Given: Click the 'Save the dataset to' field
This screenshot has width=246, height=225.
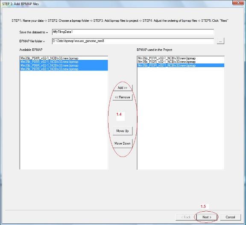Looking at the screenshot, I should [133, 32].
